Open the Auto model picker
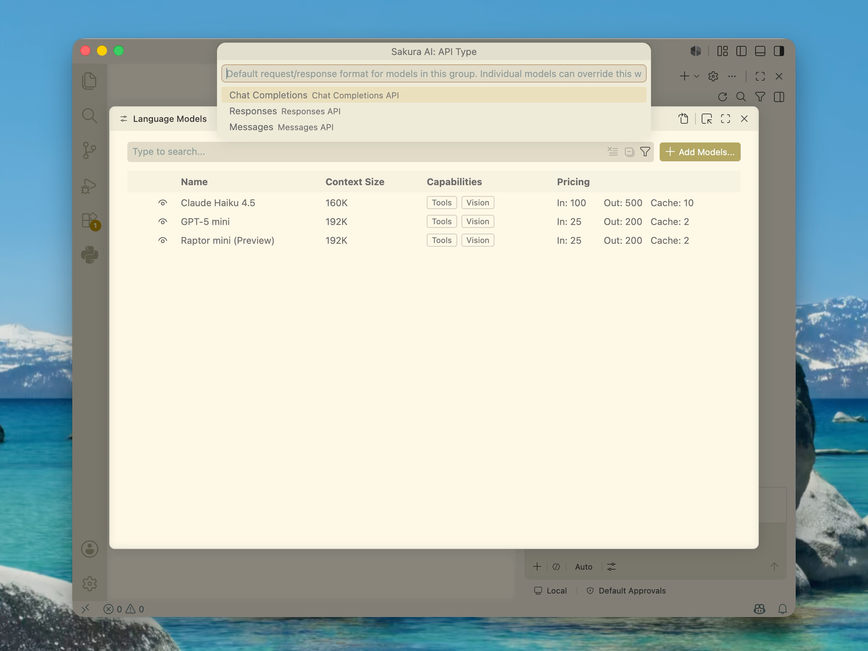Screen dimensions: 868x651 (583, 567)
